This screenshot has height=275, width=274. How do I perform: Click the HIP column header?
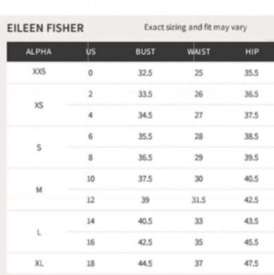(x=252, y=52)
